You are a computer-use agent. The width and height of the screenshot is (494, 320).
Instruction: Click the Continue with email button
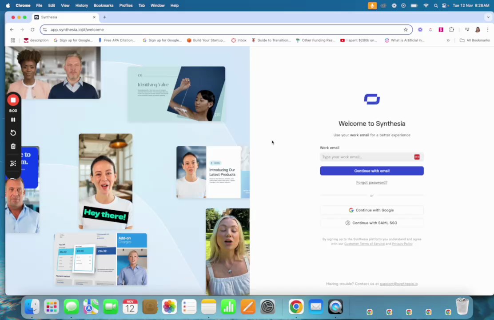tap(372, 171)
